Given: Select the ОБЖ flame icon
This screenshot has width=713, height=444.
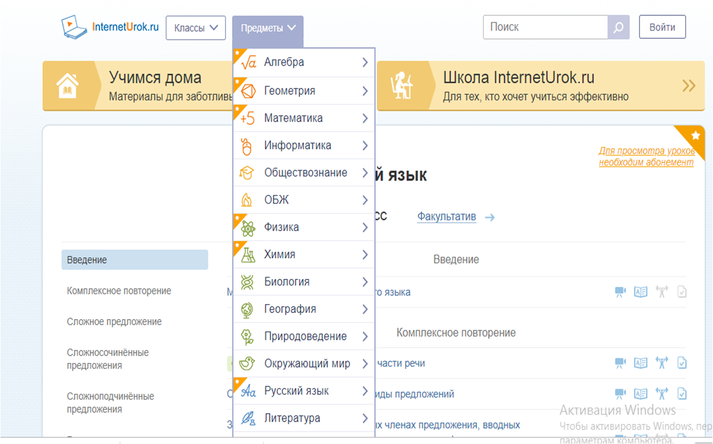Looking at the screenshot, I should point(247,200).
